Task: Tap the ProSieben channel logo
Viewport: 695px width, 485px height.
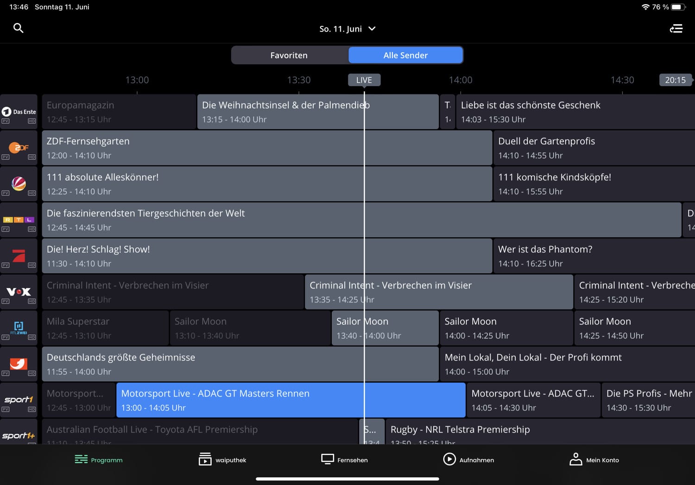Action: pos(19,256)
